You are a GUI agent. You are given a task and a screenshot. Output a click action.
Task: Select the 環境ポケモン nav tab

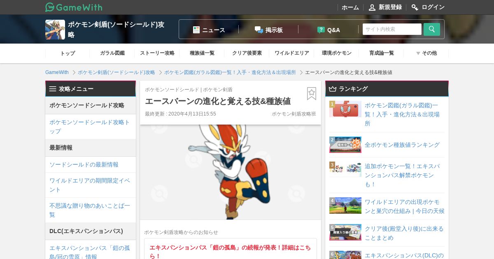[x=337, y=53]
